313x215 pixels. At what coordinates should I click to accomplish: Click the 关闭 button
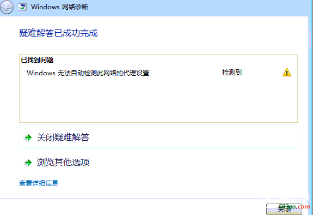(x=284, y=209)
